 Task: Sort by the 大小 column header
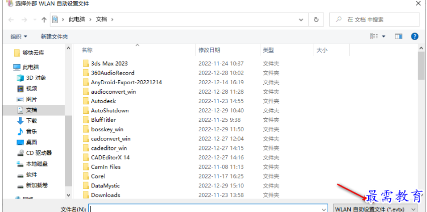coord(322,50)
